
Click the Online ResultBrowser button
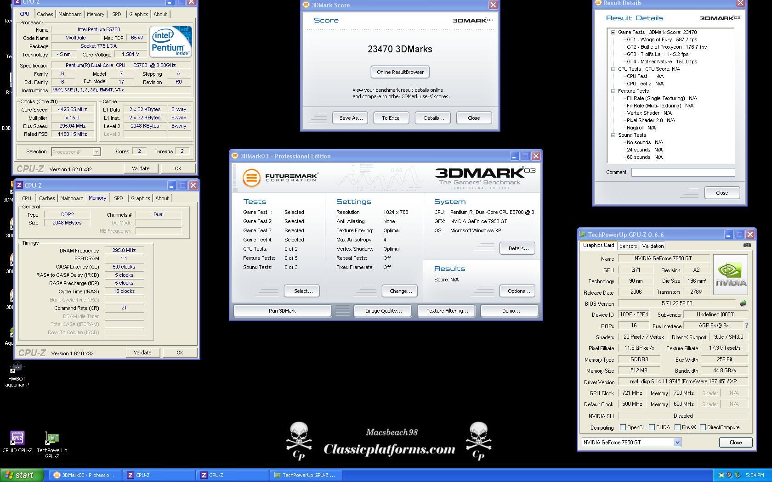click(x=400, y=72)
